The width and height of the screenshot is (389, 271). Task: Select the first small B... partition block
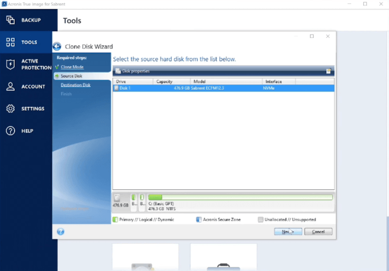coord(134,202)
